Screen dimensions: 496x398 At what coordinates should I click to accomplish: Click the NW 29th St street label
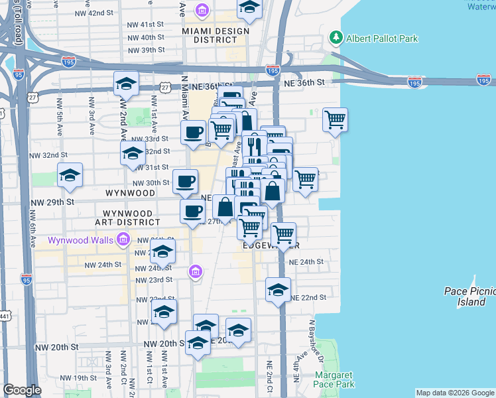click(52, 202)
